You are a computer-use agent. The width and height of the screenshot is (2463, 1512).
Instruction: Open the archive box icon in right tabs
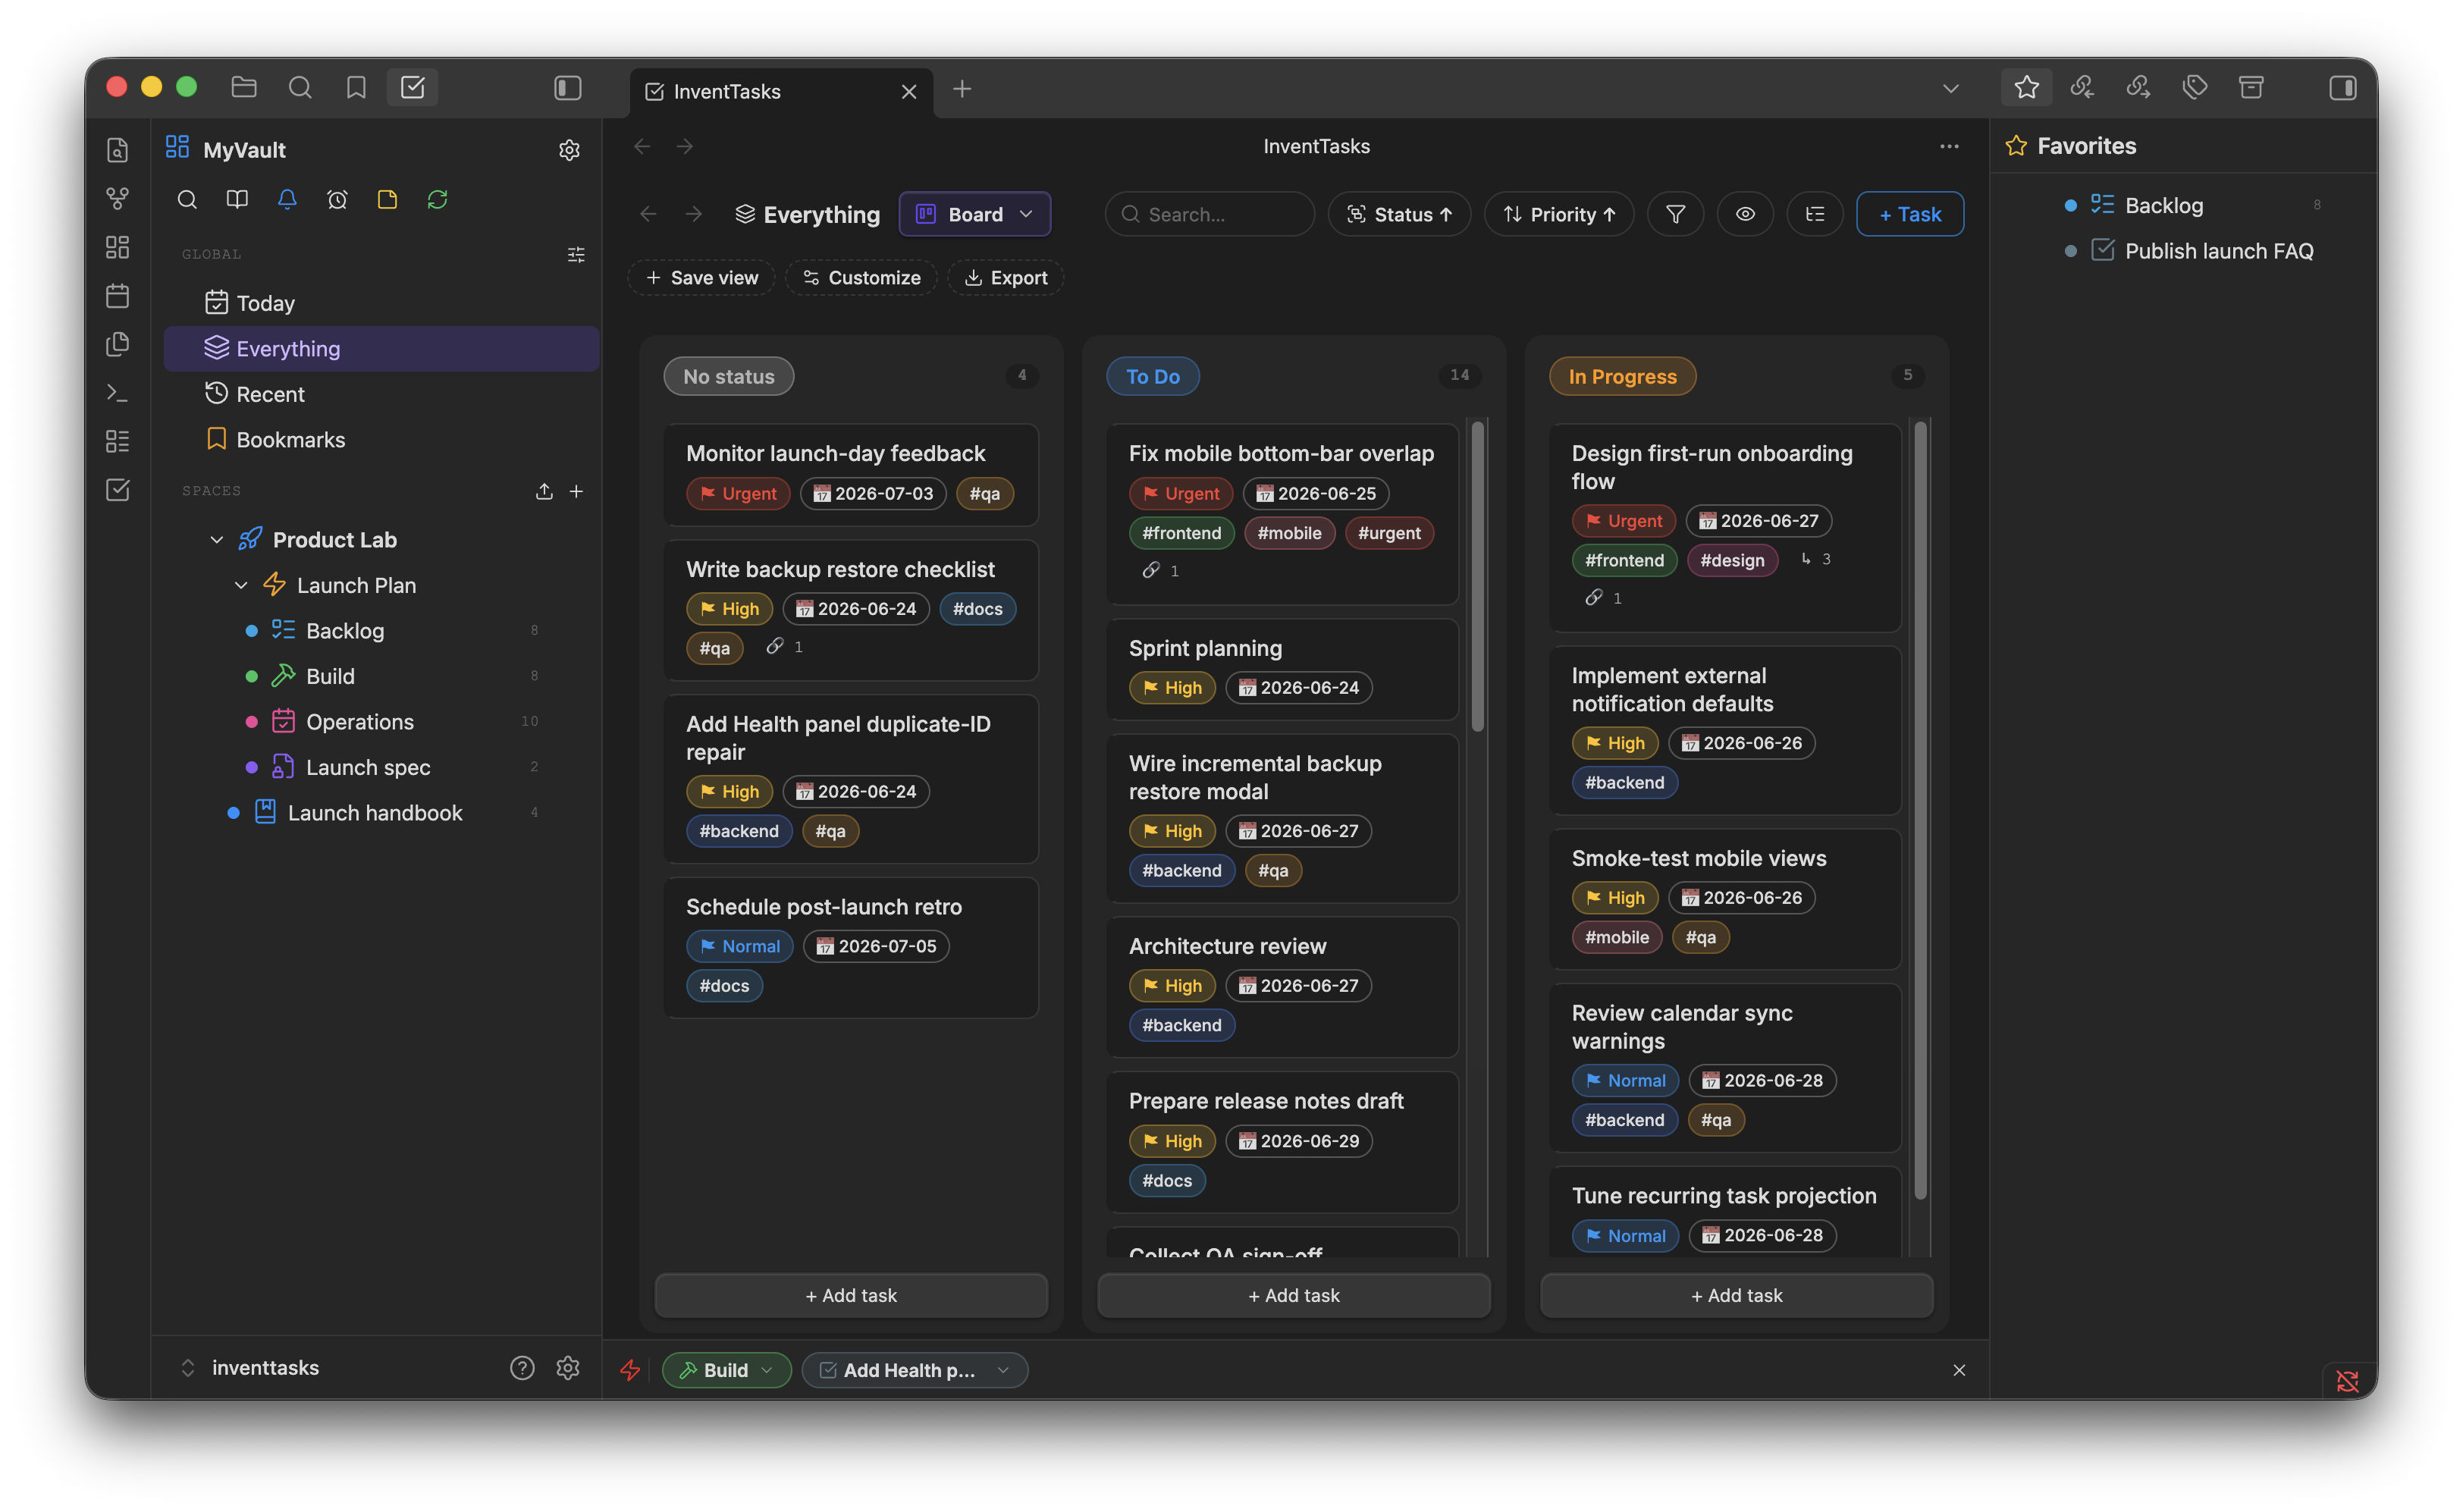(x=2250, y=88)
